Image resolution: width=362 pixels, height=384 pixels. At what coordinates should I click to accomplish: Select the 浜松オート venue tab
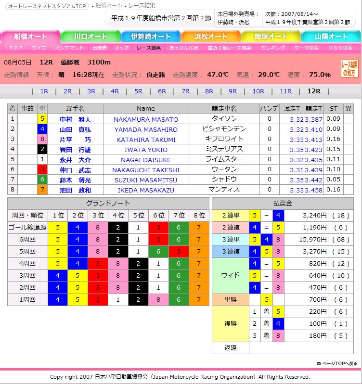[x=211, y=37]
